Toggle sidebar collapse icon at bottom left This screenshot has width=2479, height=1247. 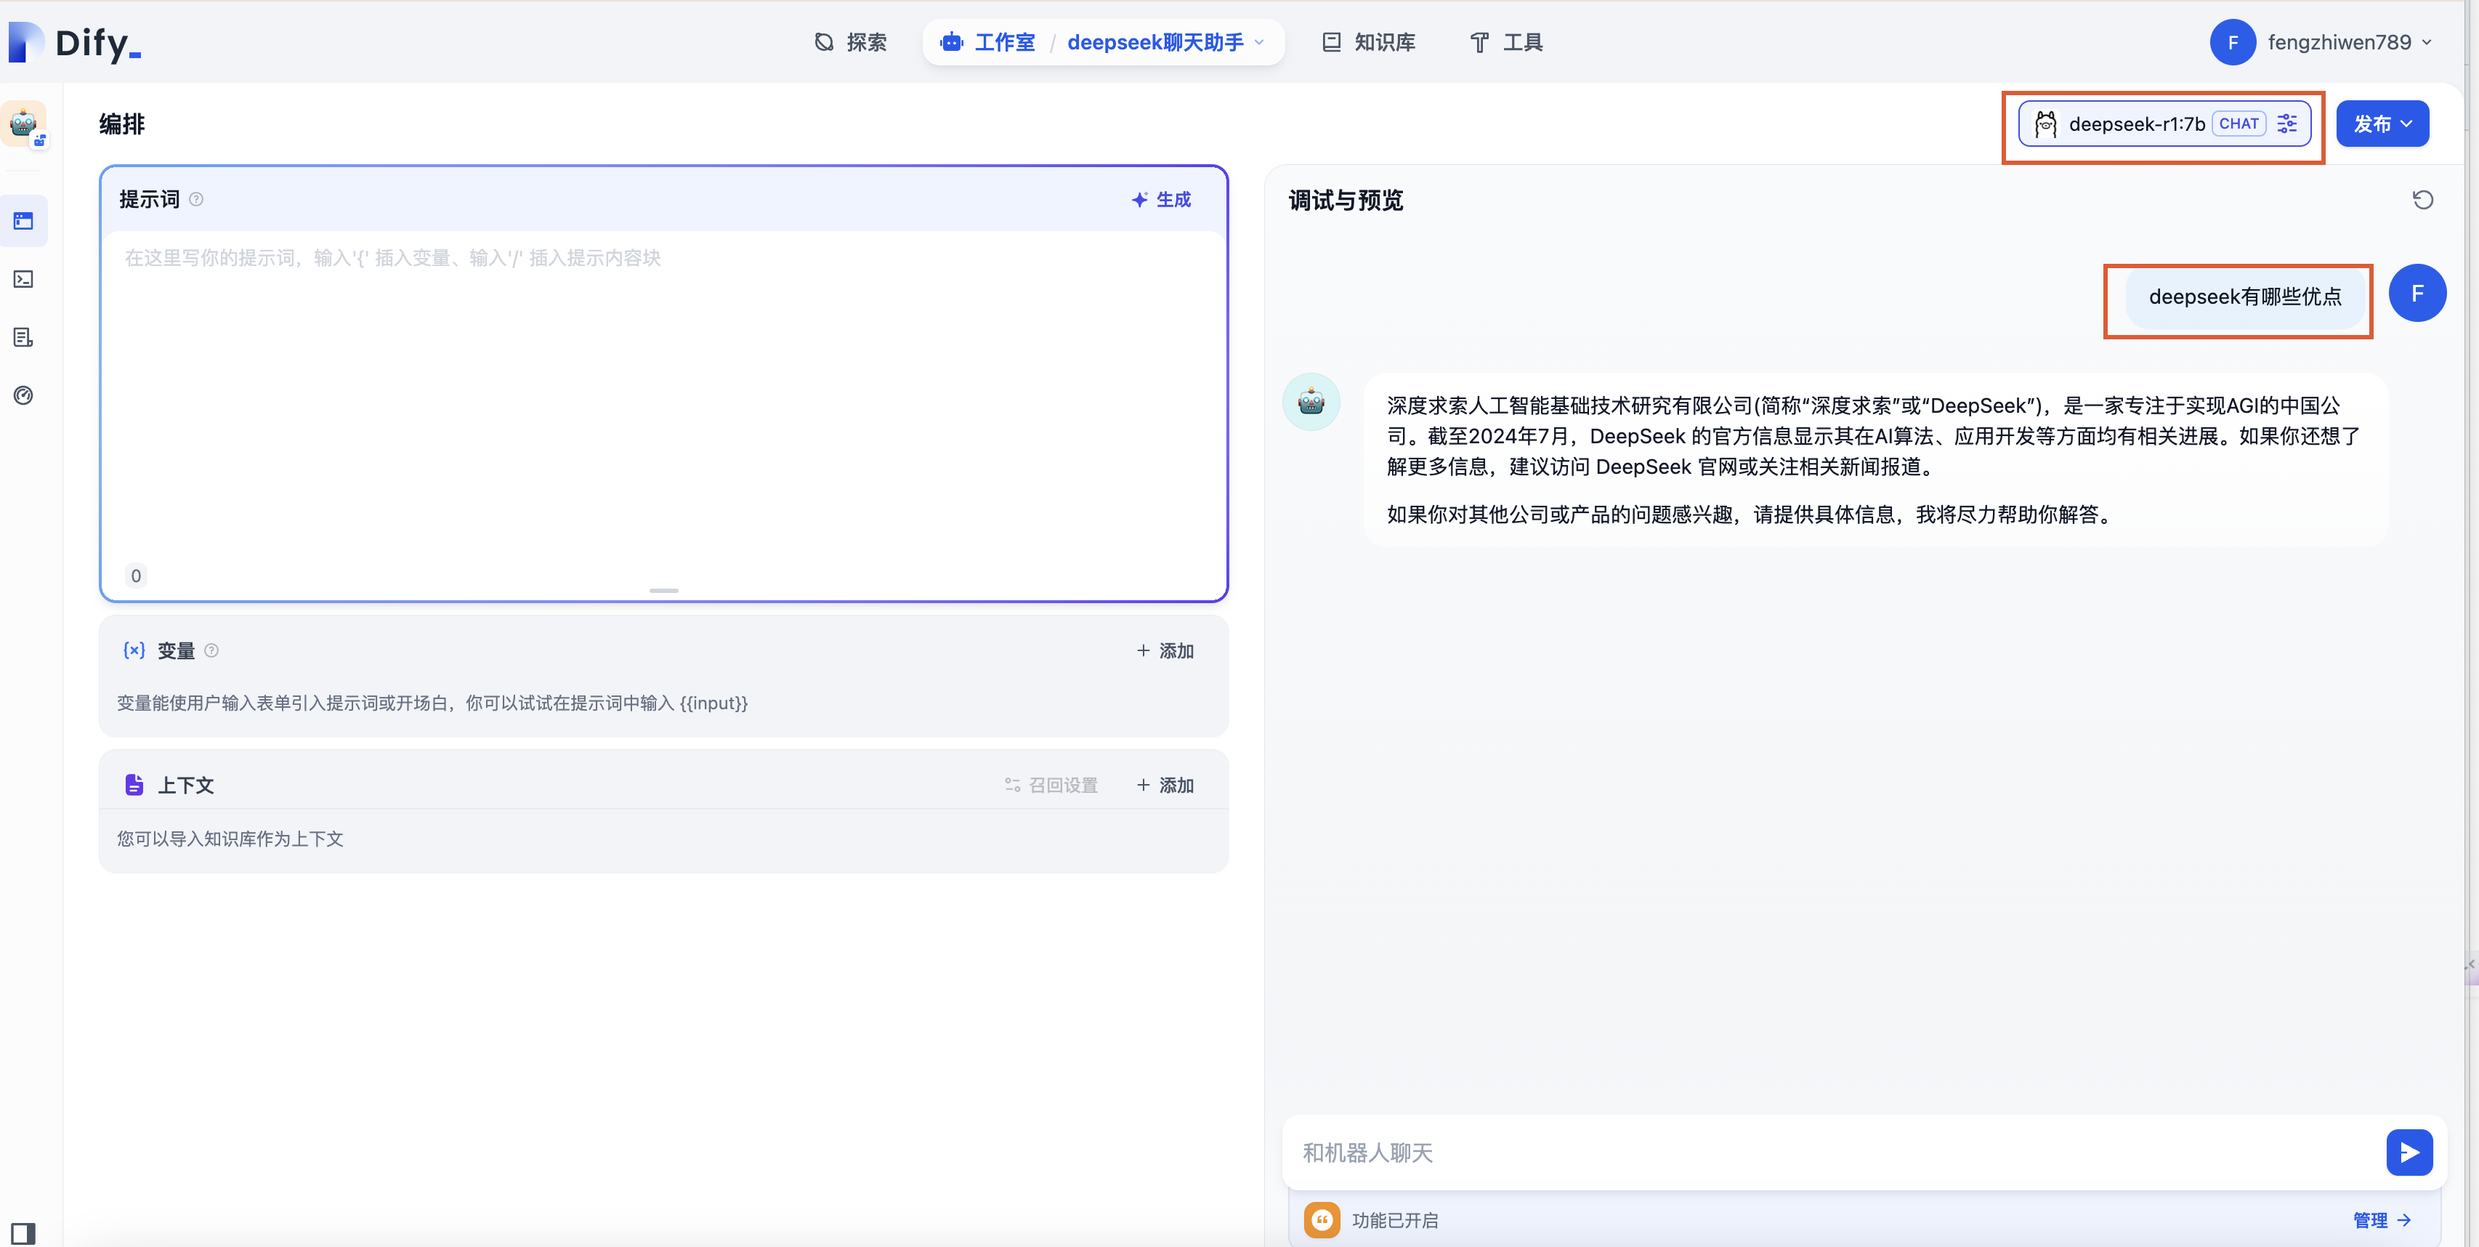tap(23, 1232)
